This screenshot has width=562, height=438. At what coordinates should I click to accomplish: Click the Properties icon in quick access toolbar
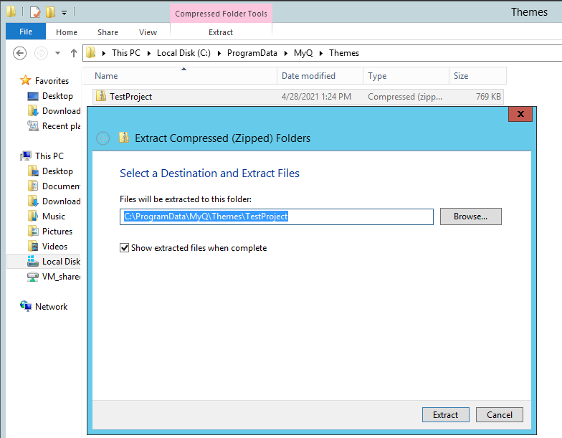[34, 12]
